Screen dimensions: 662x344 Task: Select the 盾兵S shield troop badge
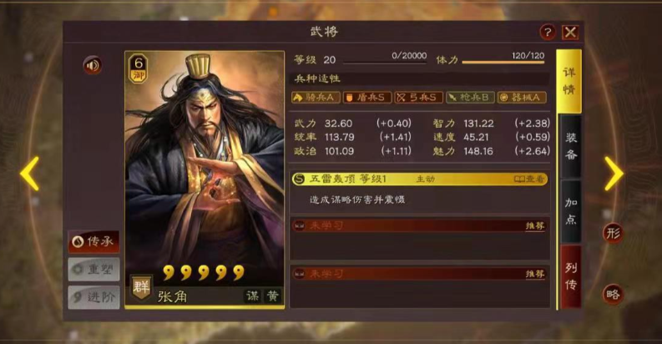coord(366,98)
